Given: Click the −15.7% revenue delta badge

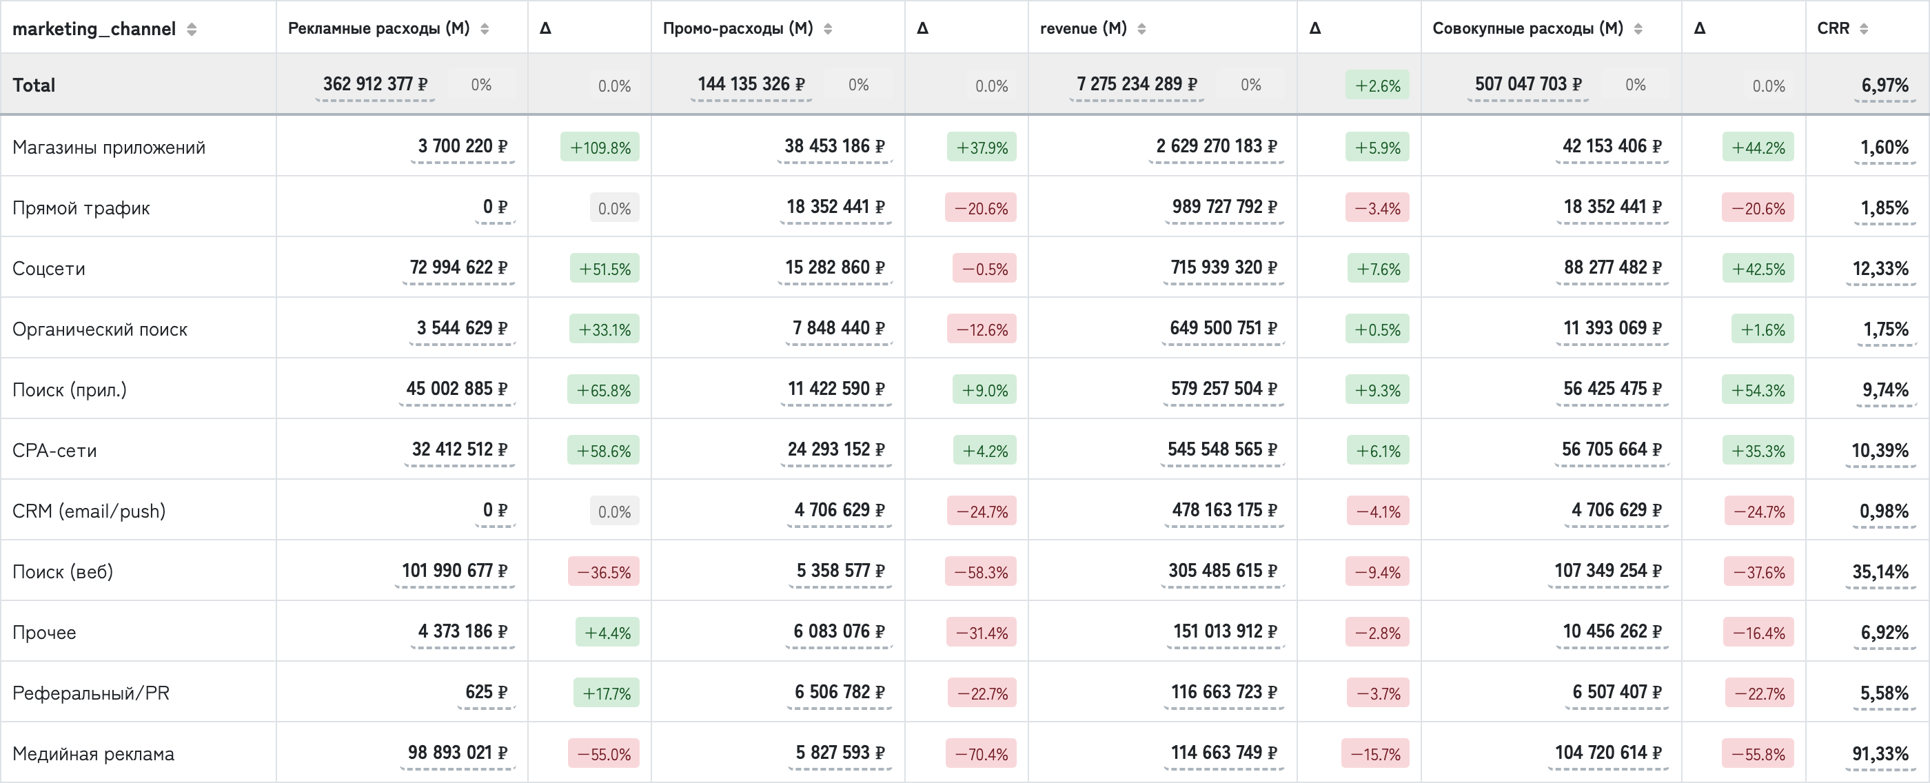Looking at the screenshot, I should 1376,755.
